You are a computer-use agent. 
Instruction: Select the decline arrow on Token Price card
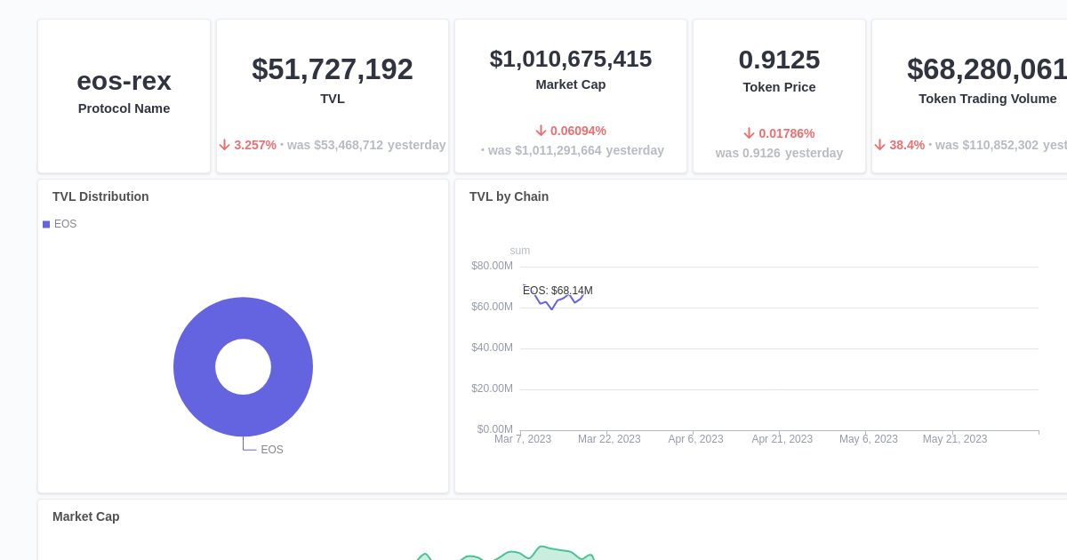pyautogui.click(x=749, y=133)
